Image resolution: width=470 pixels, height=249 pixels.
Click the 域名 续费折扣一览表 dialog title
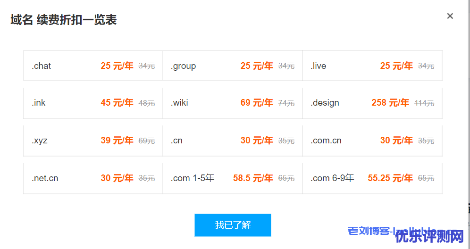pos(64,20)
